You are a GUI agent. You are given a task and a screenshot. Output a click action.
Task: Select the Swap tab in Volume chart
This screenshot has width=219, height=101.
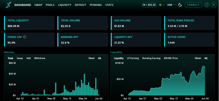[20, 58]
